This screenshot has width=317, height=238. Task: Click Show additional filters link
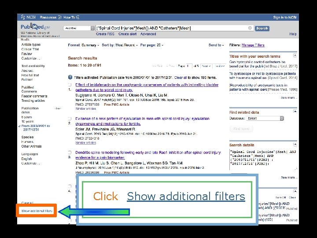pos(37,211)
